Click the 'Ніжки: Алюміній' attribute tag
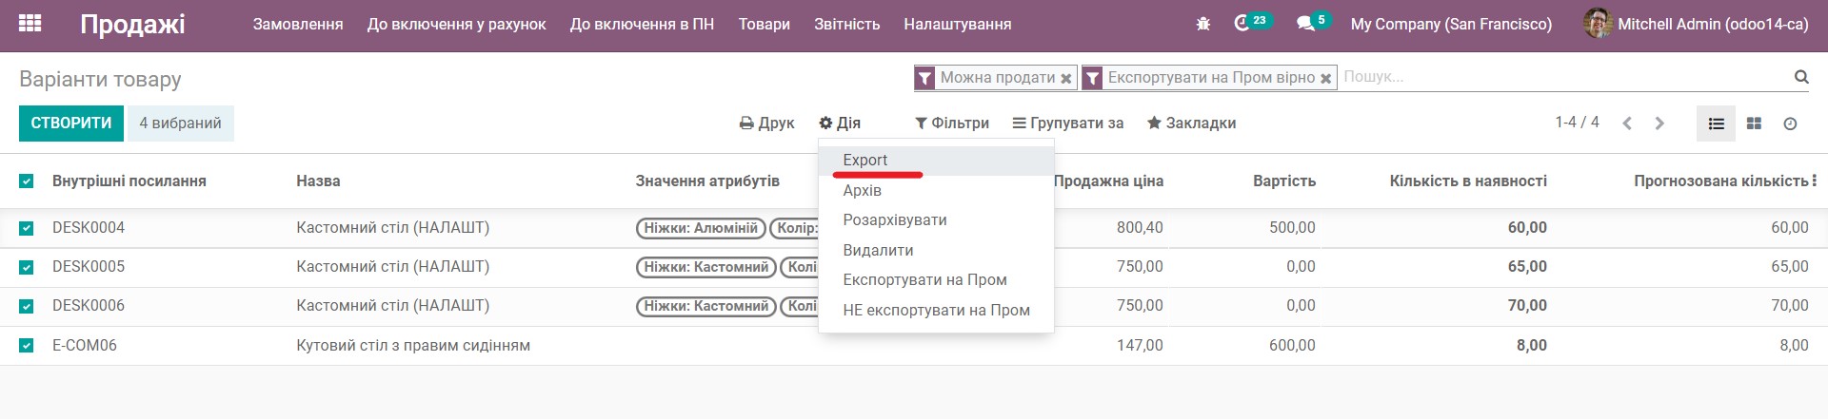This screenshot has height=419, width=1828. 701,228
